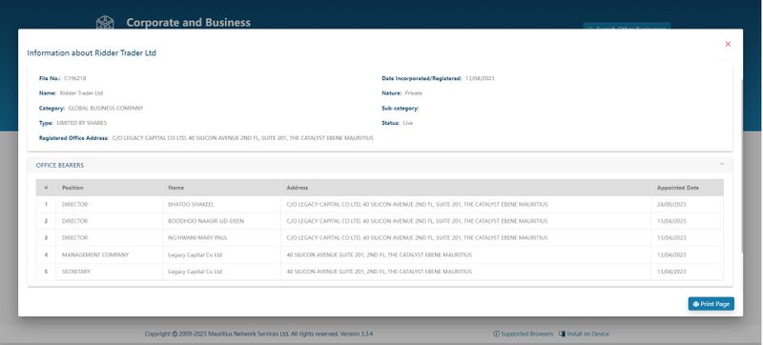Click the Nature value Private
Image resolution: width=763 pixels, height=345 pixels.
pyautogui.click(x=414, y=92)
